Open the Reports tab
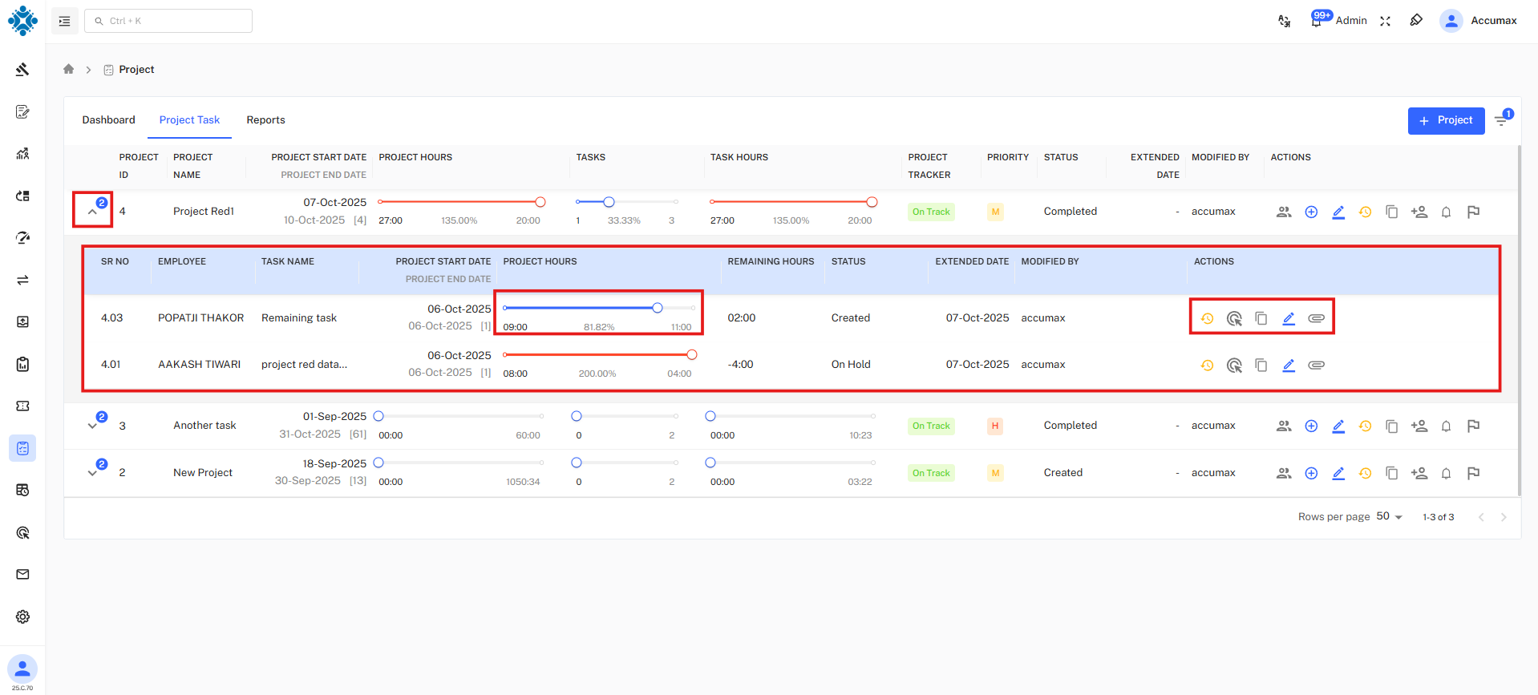Screen dimensions: 1538x695 (265, 120)
